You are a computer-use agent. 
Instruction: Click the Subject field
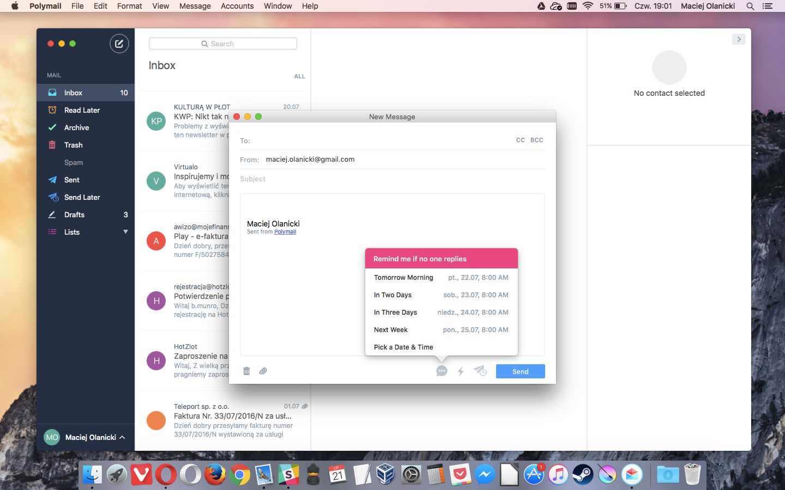[392, 179]
